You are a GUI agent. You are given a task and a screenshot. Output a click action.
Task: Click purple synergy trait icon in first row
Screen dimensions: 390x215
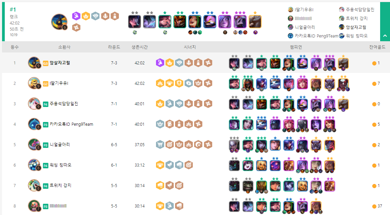point(160,63)
